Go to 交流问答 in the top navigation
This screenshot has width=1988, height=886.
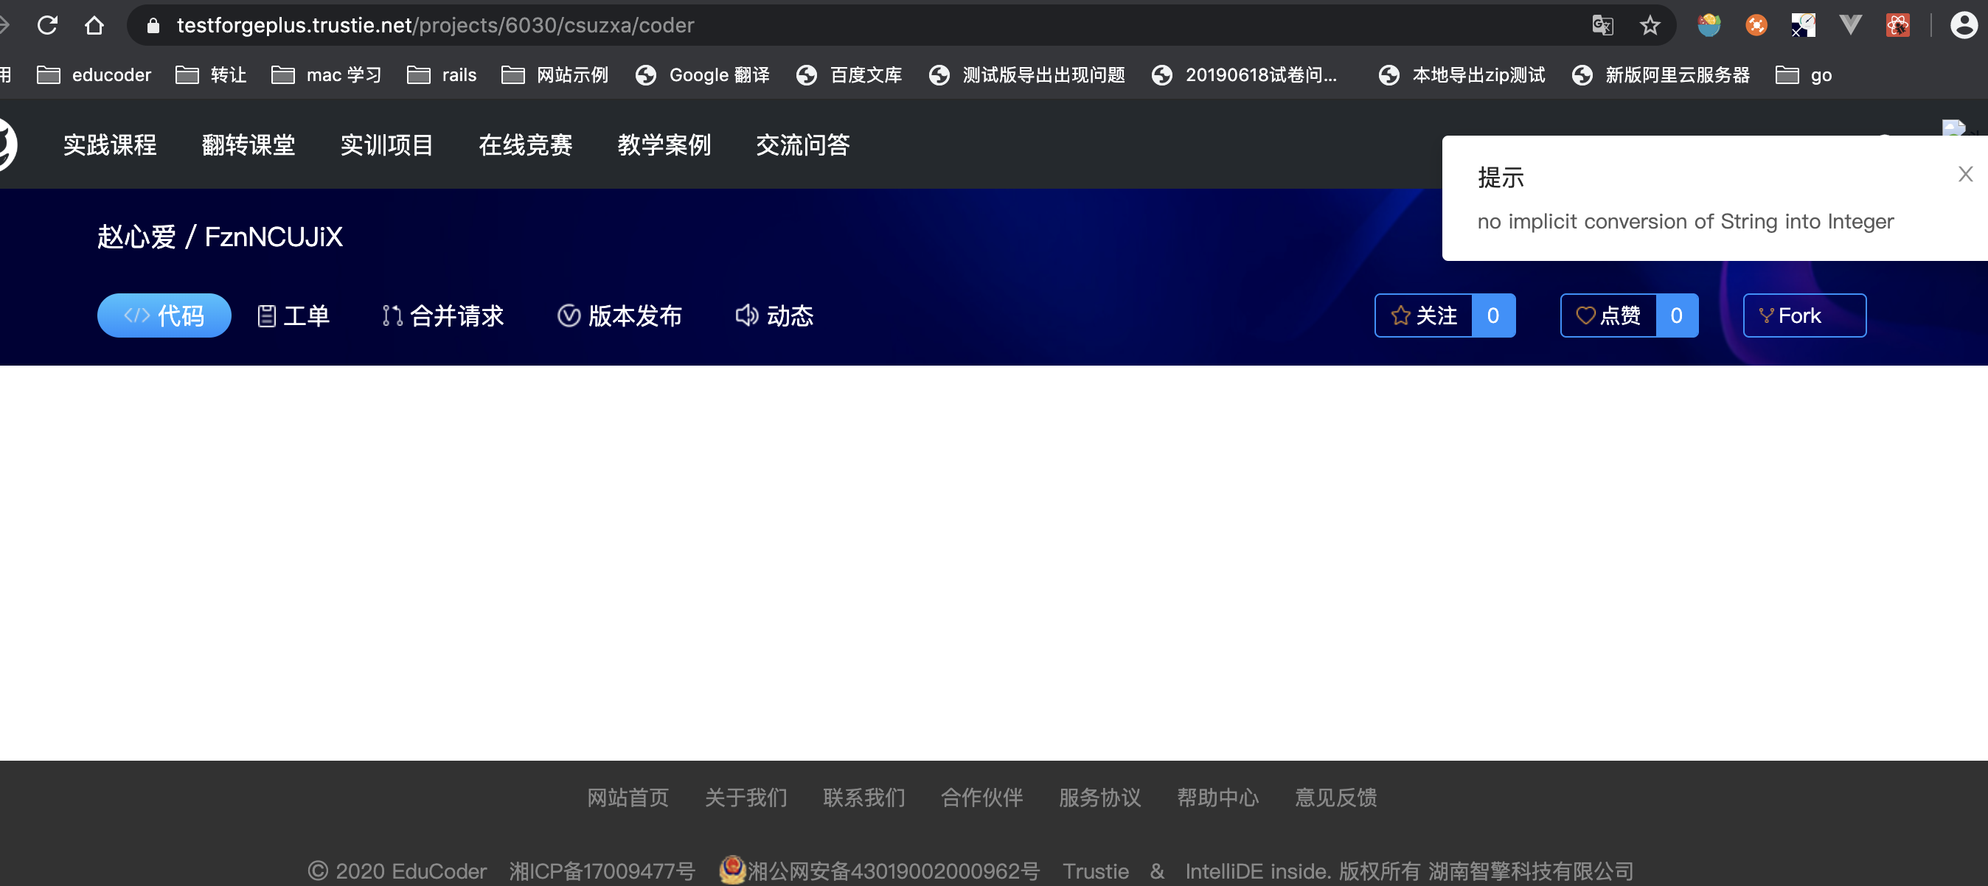click(x=802, y=144)
